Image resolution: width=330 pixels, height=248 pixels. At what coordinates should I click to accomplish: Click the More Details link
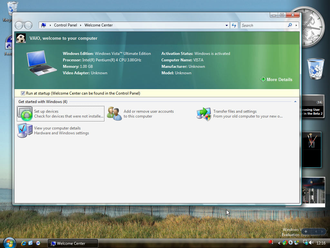coord(279,79)
